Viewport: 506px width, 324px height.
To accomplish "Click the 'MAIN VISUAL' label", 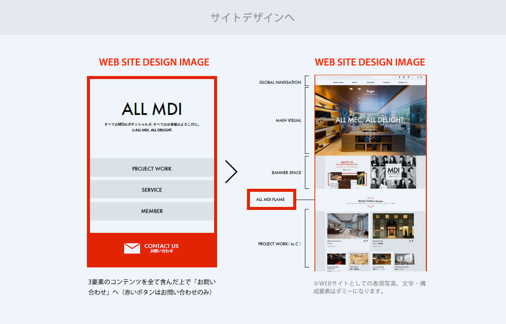I will pos(288,120).
